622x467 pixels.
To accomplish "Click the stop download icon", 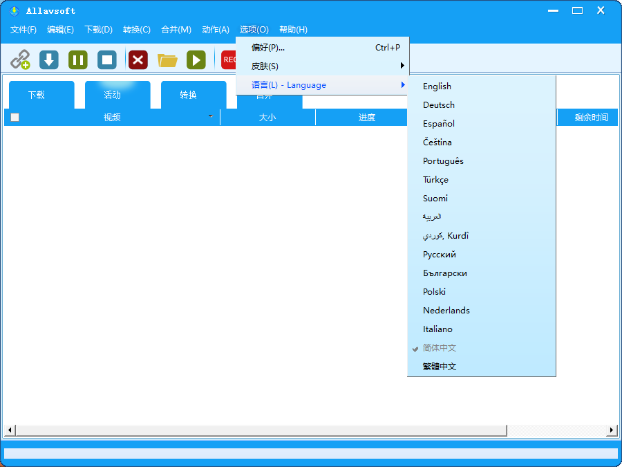I will coord(106,59).
